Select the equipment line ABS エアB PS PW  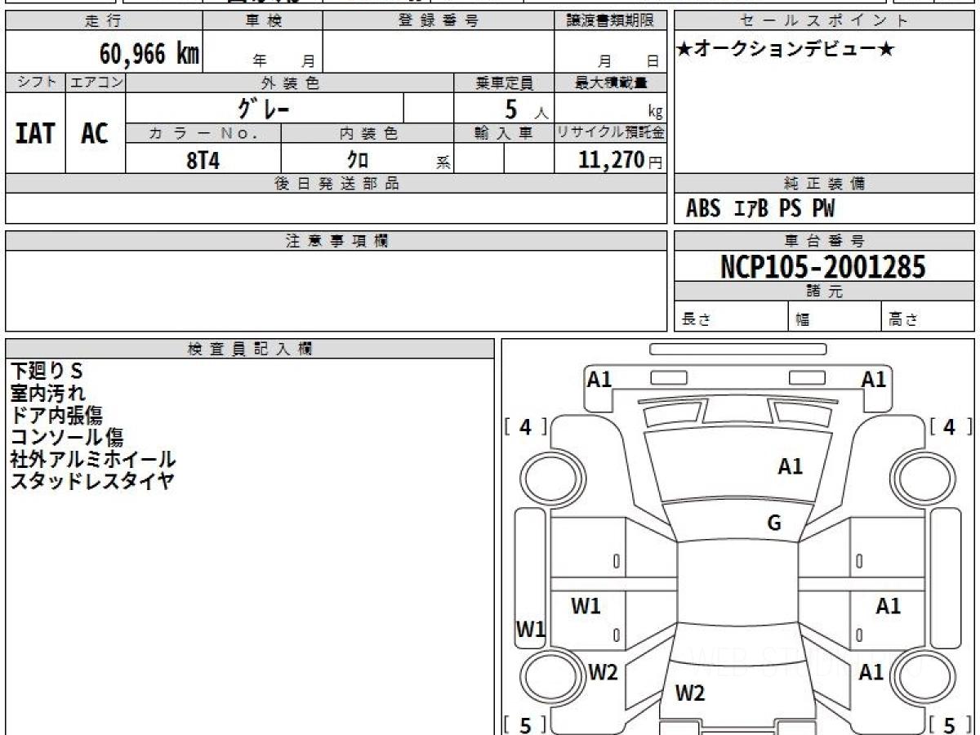760,209
